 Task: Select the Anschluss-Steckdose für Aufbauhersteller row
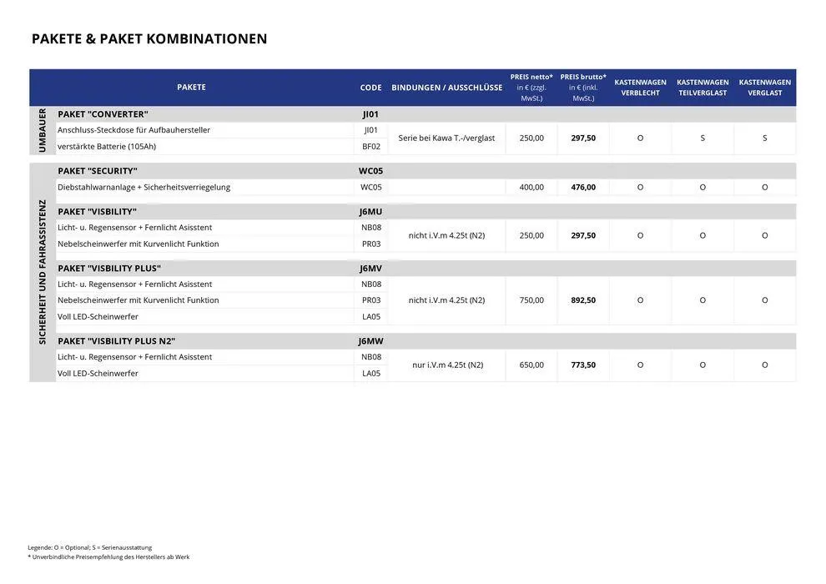coord(133,130)
